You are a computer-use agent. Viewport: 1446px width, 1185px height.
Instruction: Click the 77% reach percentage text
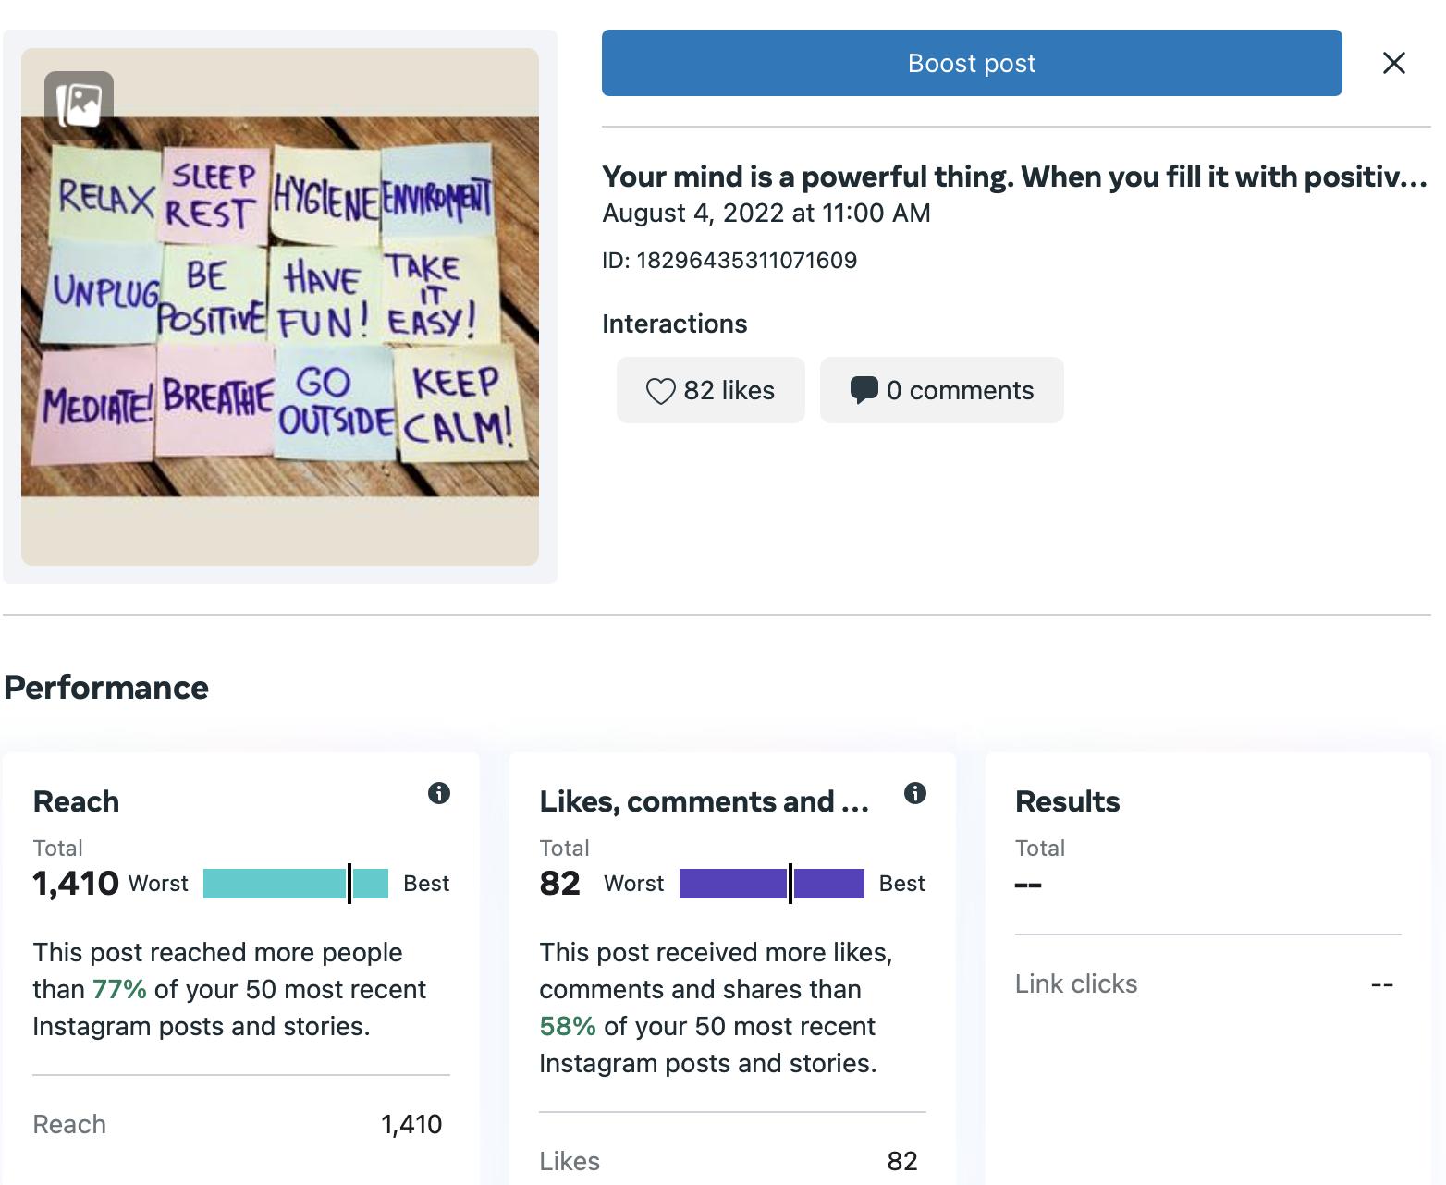119,989
